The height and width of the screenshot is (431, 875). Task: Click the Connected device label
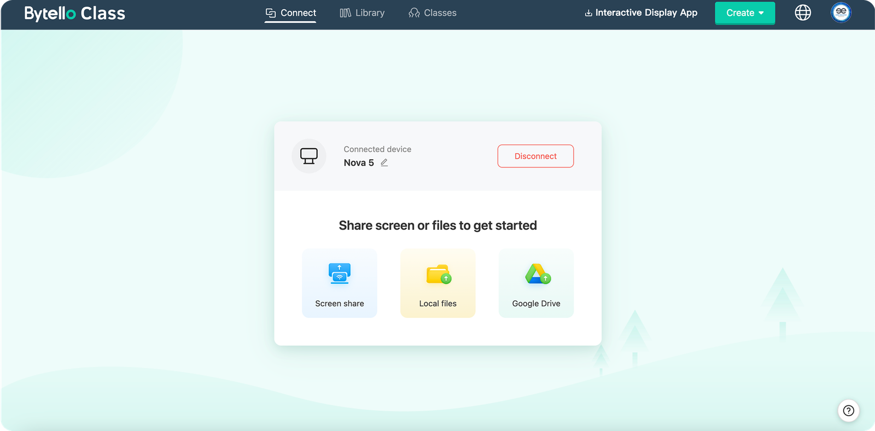[x=377, y=149]
